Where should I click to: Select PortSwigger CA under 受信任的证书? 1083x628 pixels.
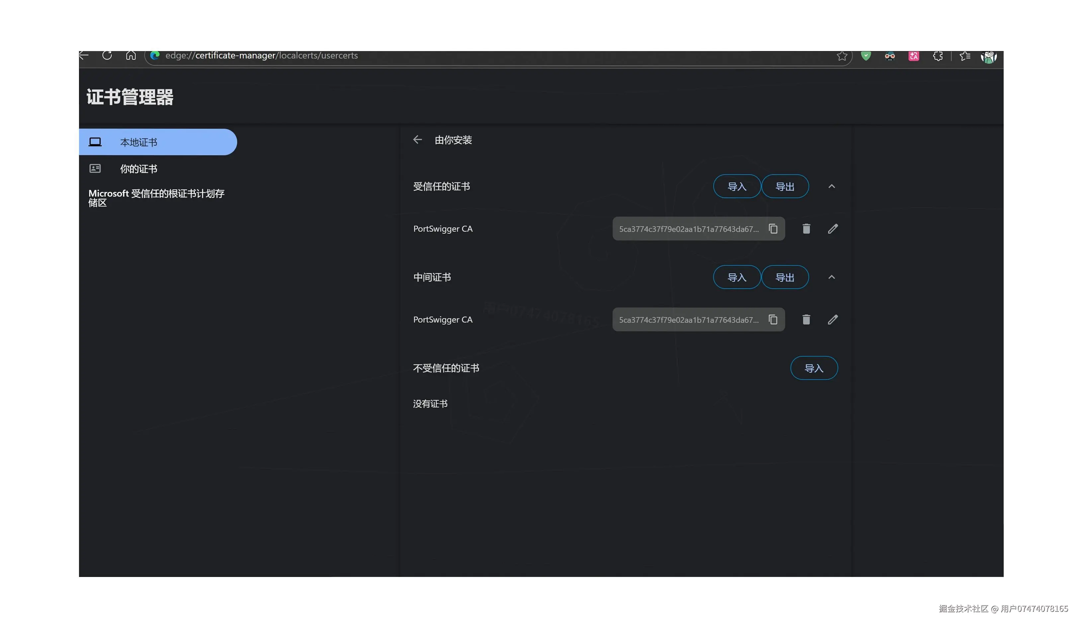click(443, 229)
